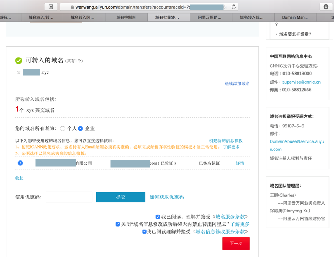Click 电话：010-58813000 text
This screenshot has width=334, height=257.
[x=291, y=74]
